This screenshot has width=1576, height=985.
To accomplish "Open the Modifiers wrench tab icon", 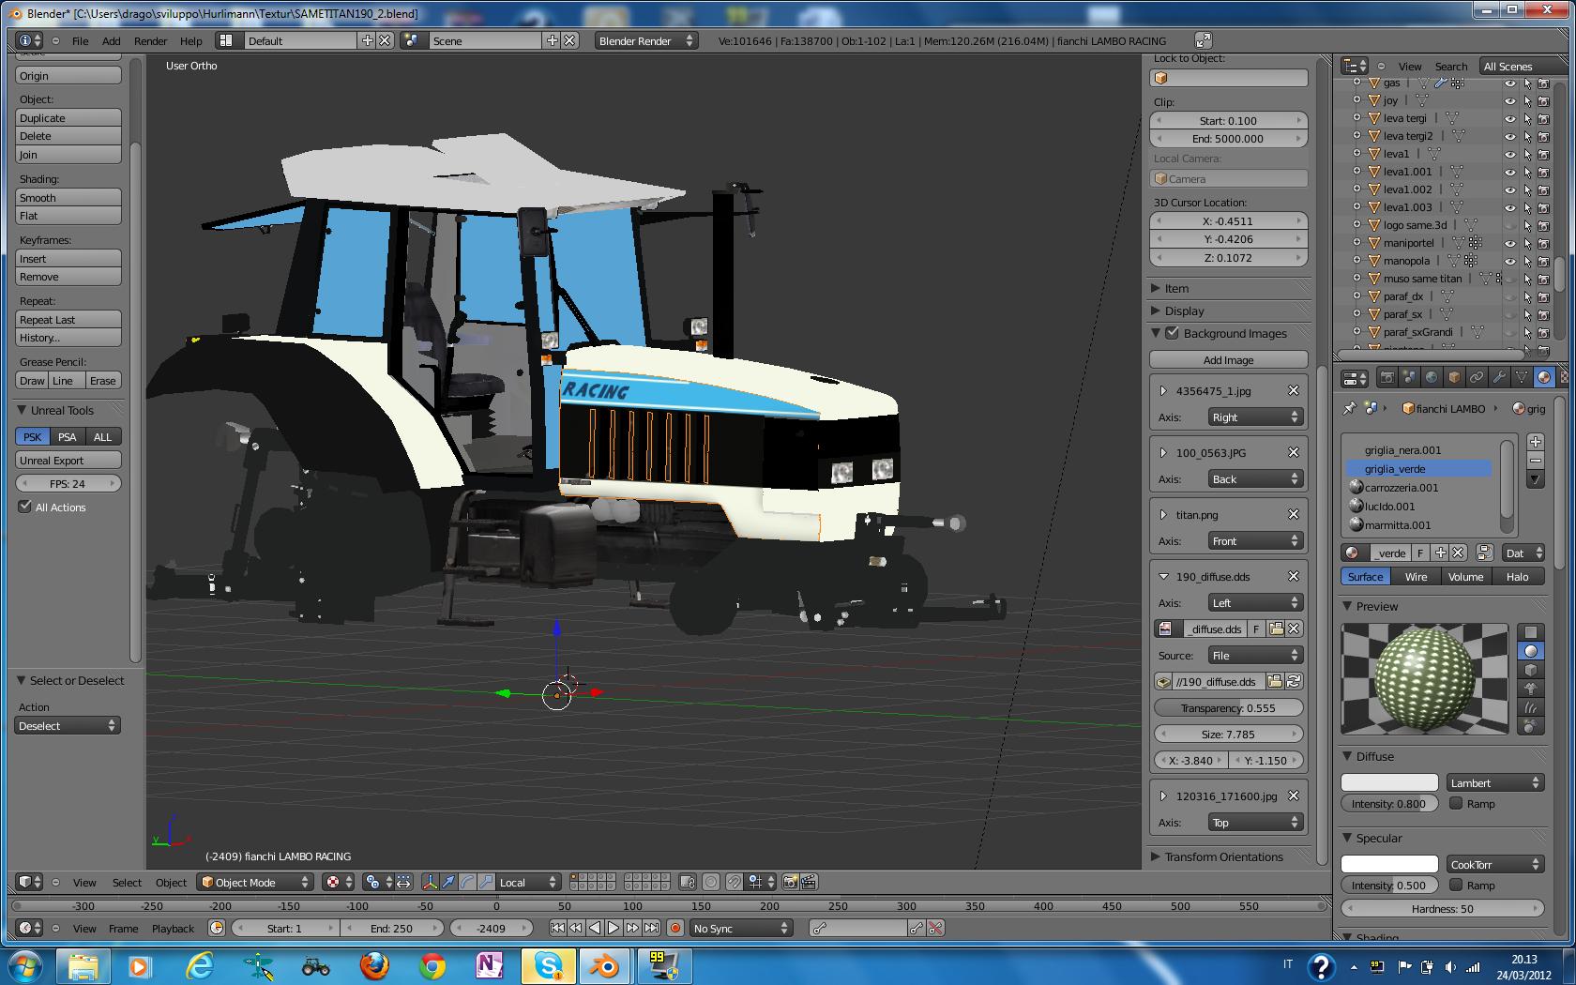I will tap(1499, 377).
